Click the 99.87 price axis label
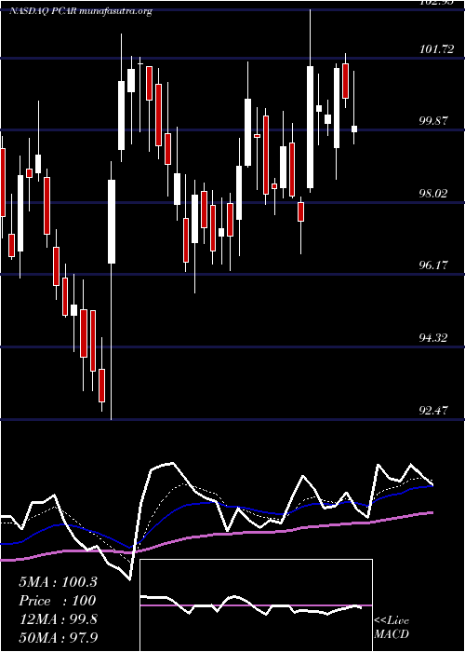465x652 pixels. coord(433,121)
